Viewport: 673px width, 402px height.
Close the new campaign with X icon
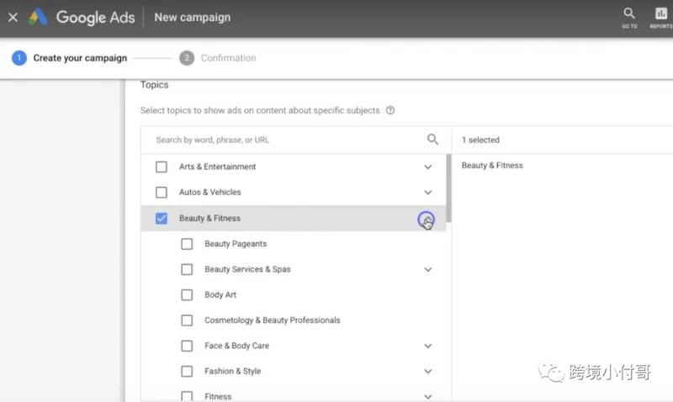pyautogui.click(x=13, y=17)
